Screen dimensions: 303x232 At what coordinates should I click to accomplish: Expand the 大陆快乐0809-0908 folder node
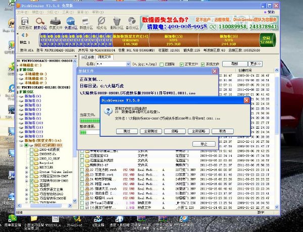[x=26, y=181]
